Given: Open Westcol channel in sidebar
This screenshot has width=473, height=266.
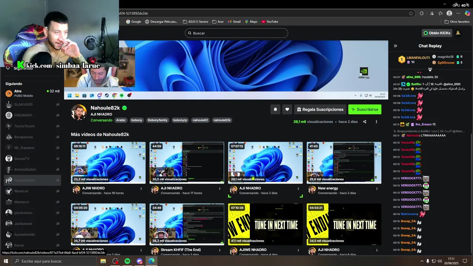Looking at the screenshot, I should click(x=32, y=191).
